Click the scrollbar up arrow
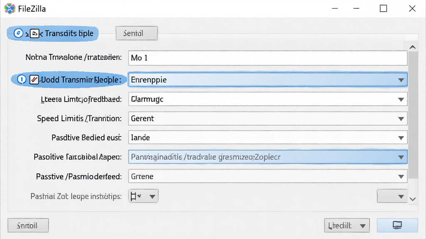 pos(412,47)
